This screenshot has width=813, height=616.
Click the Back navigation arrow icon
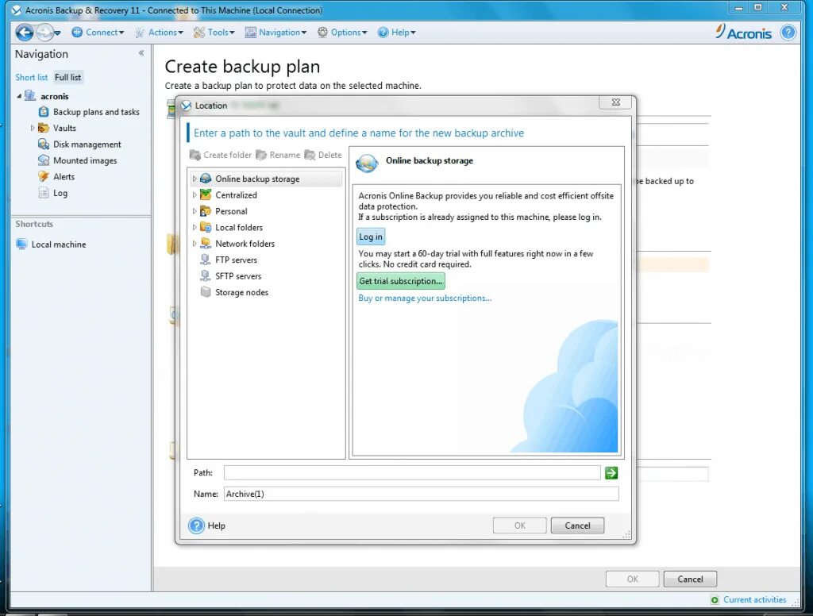(25, 32)
